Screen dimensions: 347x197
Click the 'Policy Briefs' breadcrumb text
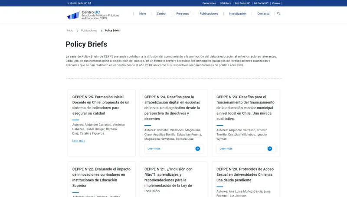[112, 30]
